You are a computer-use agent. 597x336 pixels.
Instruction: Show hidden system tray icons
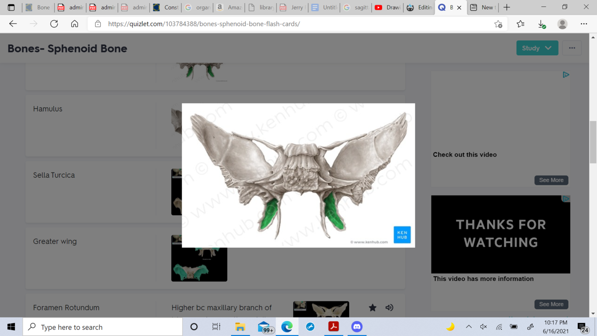[x=469, y=327]
